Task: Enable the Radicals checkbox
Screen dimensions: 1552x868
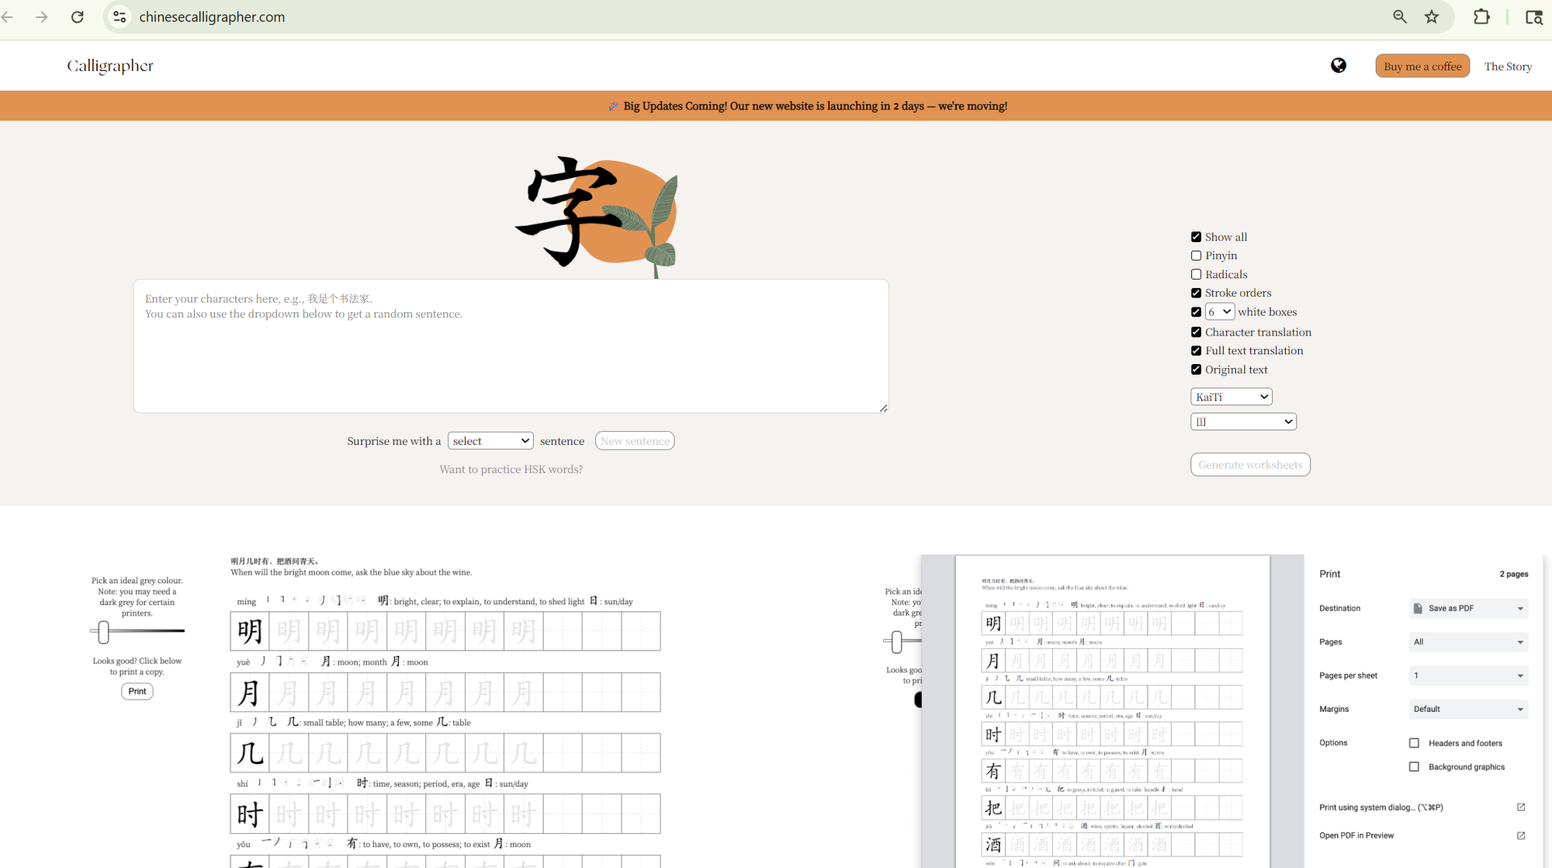Action: pyautogui.click(x=1196, y=274)
